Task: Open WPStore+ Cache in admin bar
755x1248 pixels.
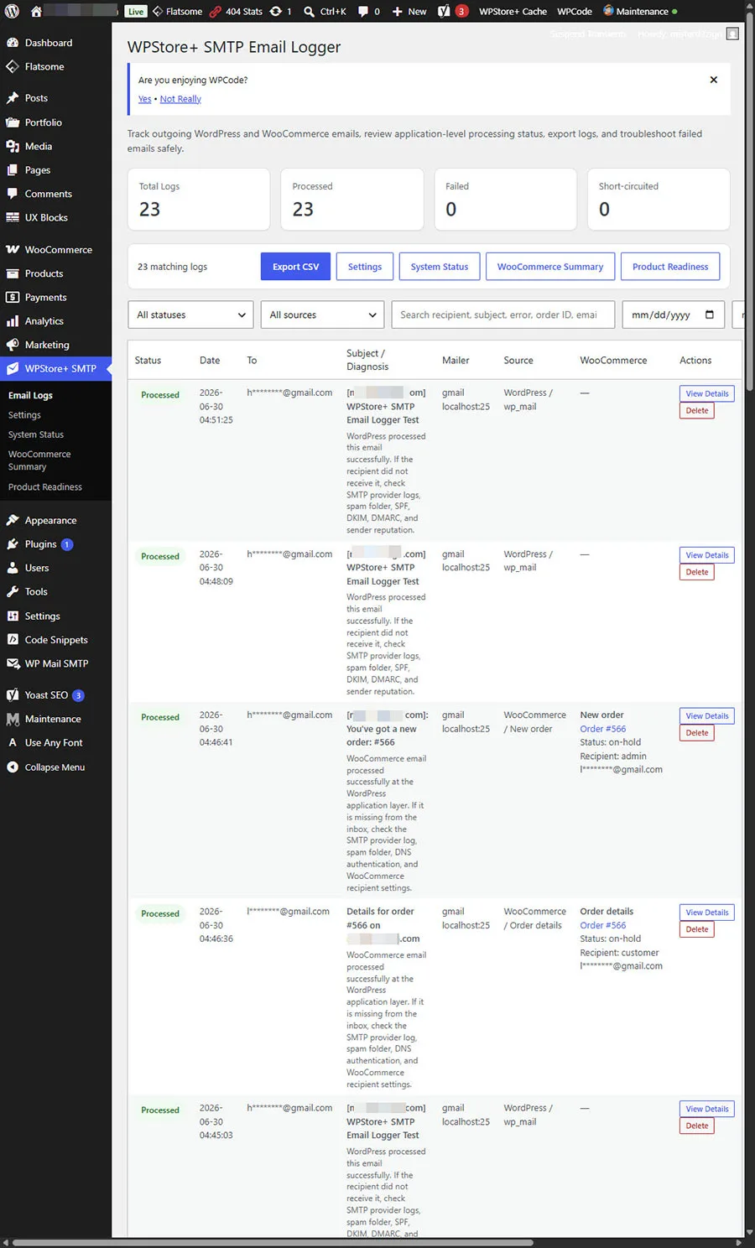Action: point(513,12)
